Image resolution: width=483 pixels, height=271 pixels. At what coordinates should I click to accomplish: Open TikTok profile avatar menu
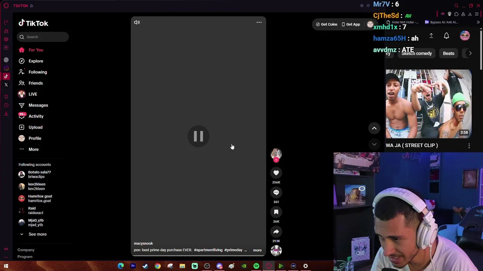pyautogui.click(x=370, y=24)
